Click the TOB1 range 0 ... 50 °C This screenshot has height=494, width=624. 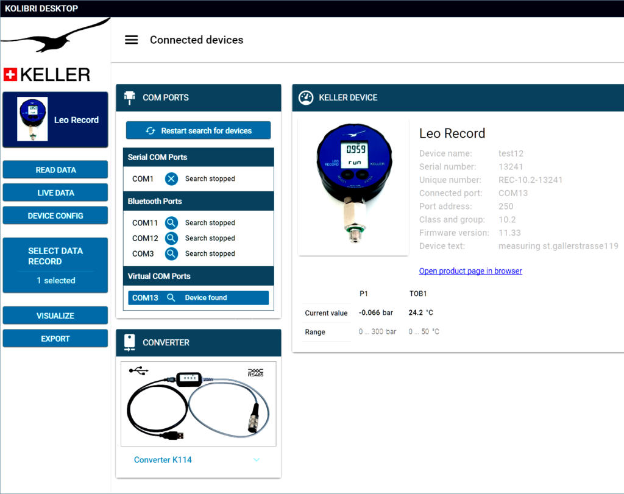pyautogui.click(x=424, y=331)
